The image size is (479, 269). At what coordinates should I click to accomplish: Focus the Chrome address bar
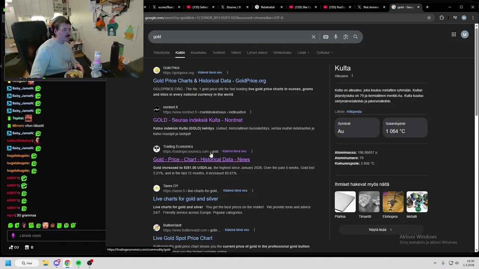click(284, 18)
